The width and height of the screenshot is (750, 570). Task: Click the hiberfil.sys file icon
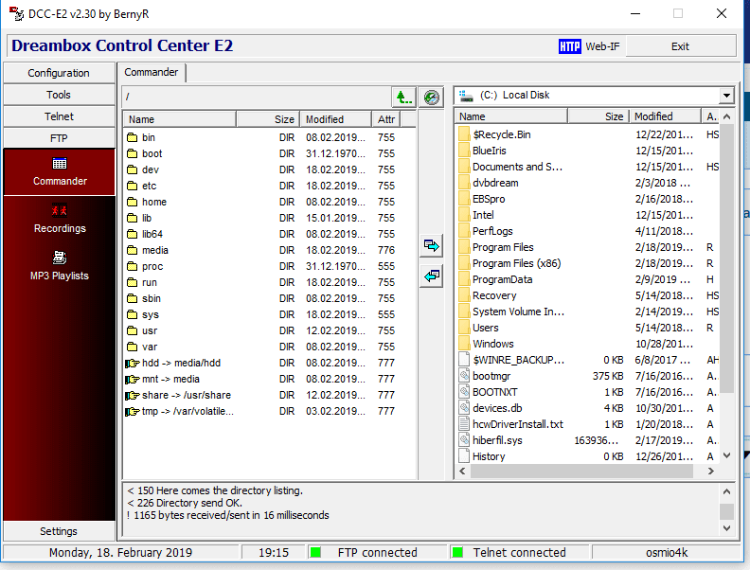point(463,440)
